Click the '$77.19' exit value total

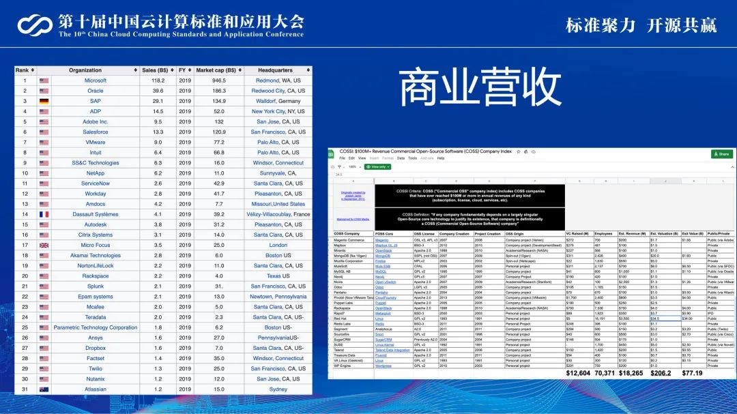pyautogui.click(x=692, y=373)
